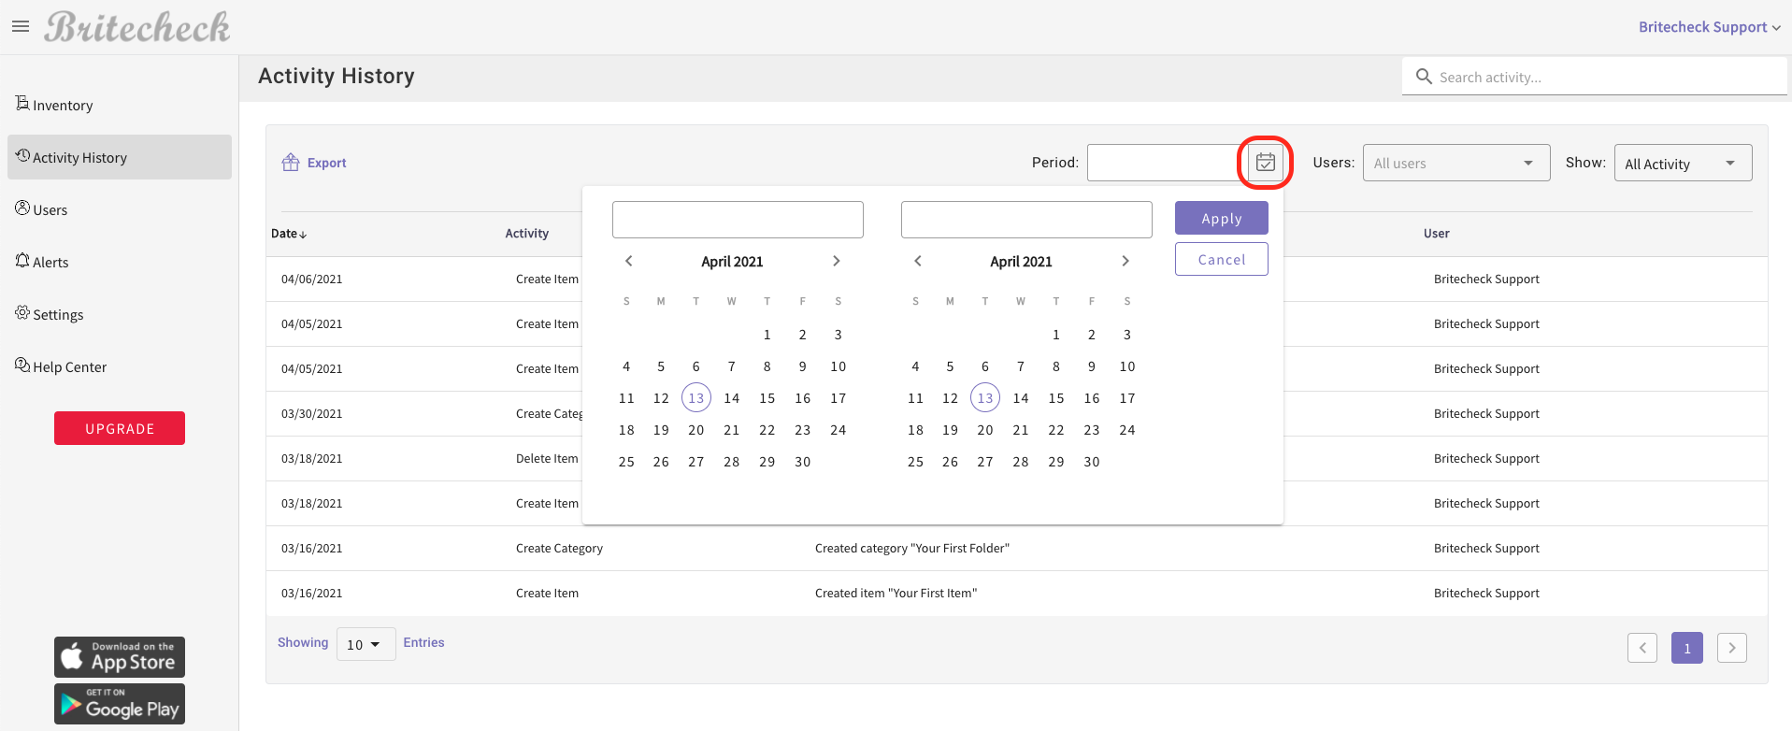The image size is (1792, 731).
Task: Go to next month in right calendar
Action: [1125, 261]
